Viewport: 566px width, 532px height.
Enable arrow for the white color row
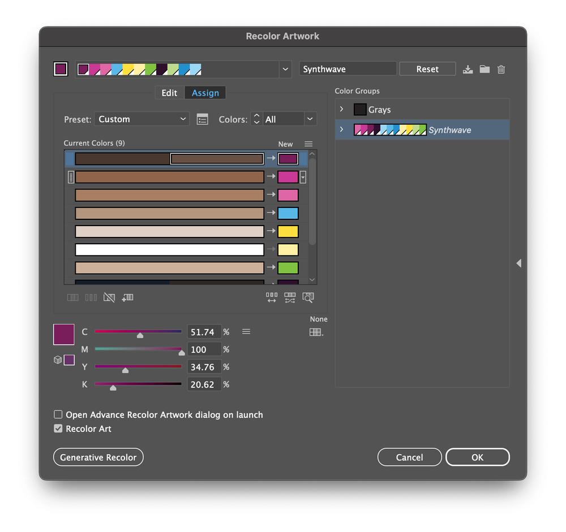(271, 249)
